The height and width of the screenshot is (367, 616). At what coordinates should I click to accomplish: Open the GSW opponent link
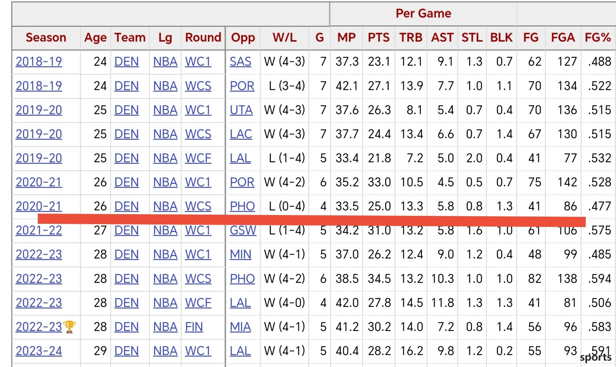pyautogui.click(x=243, y=231)
